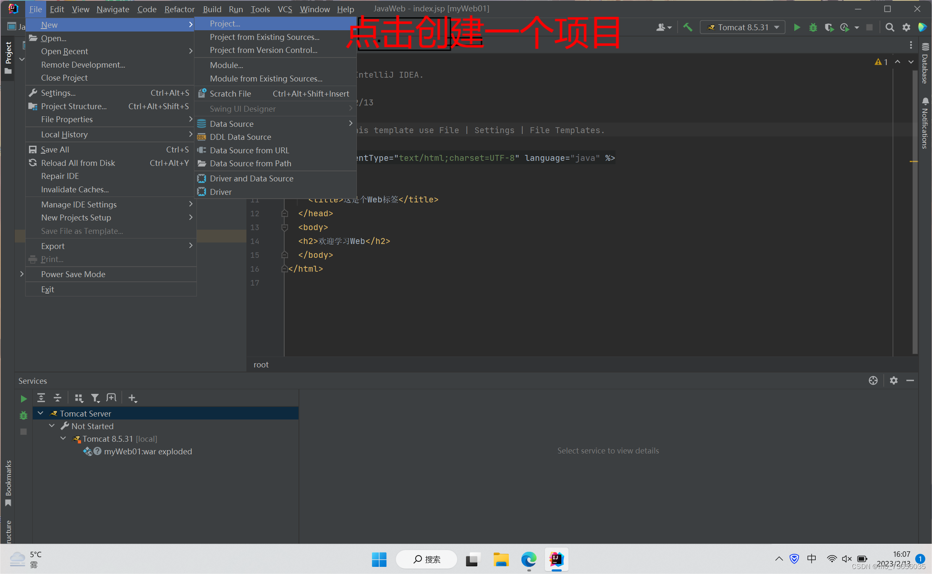Toggle Power Save Mode menu entry

pos(73,274)
